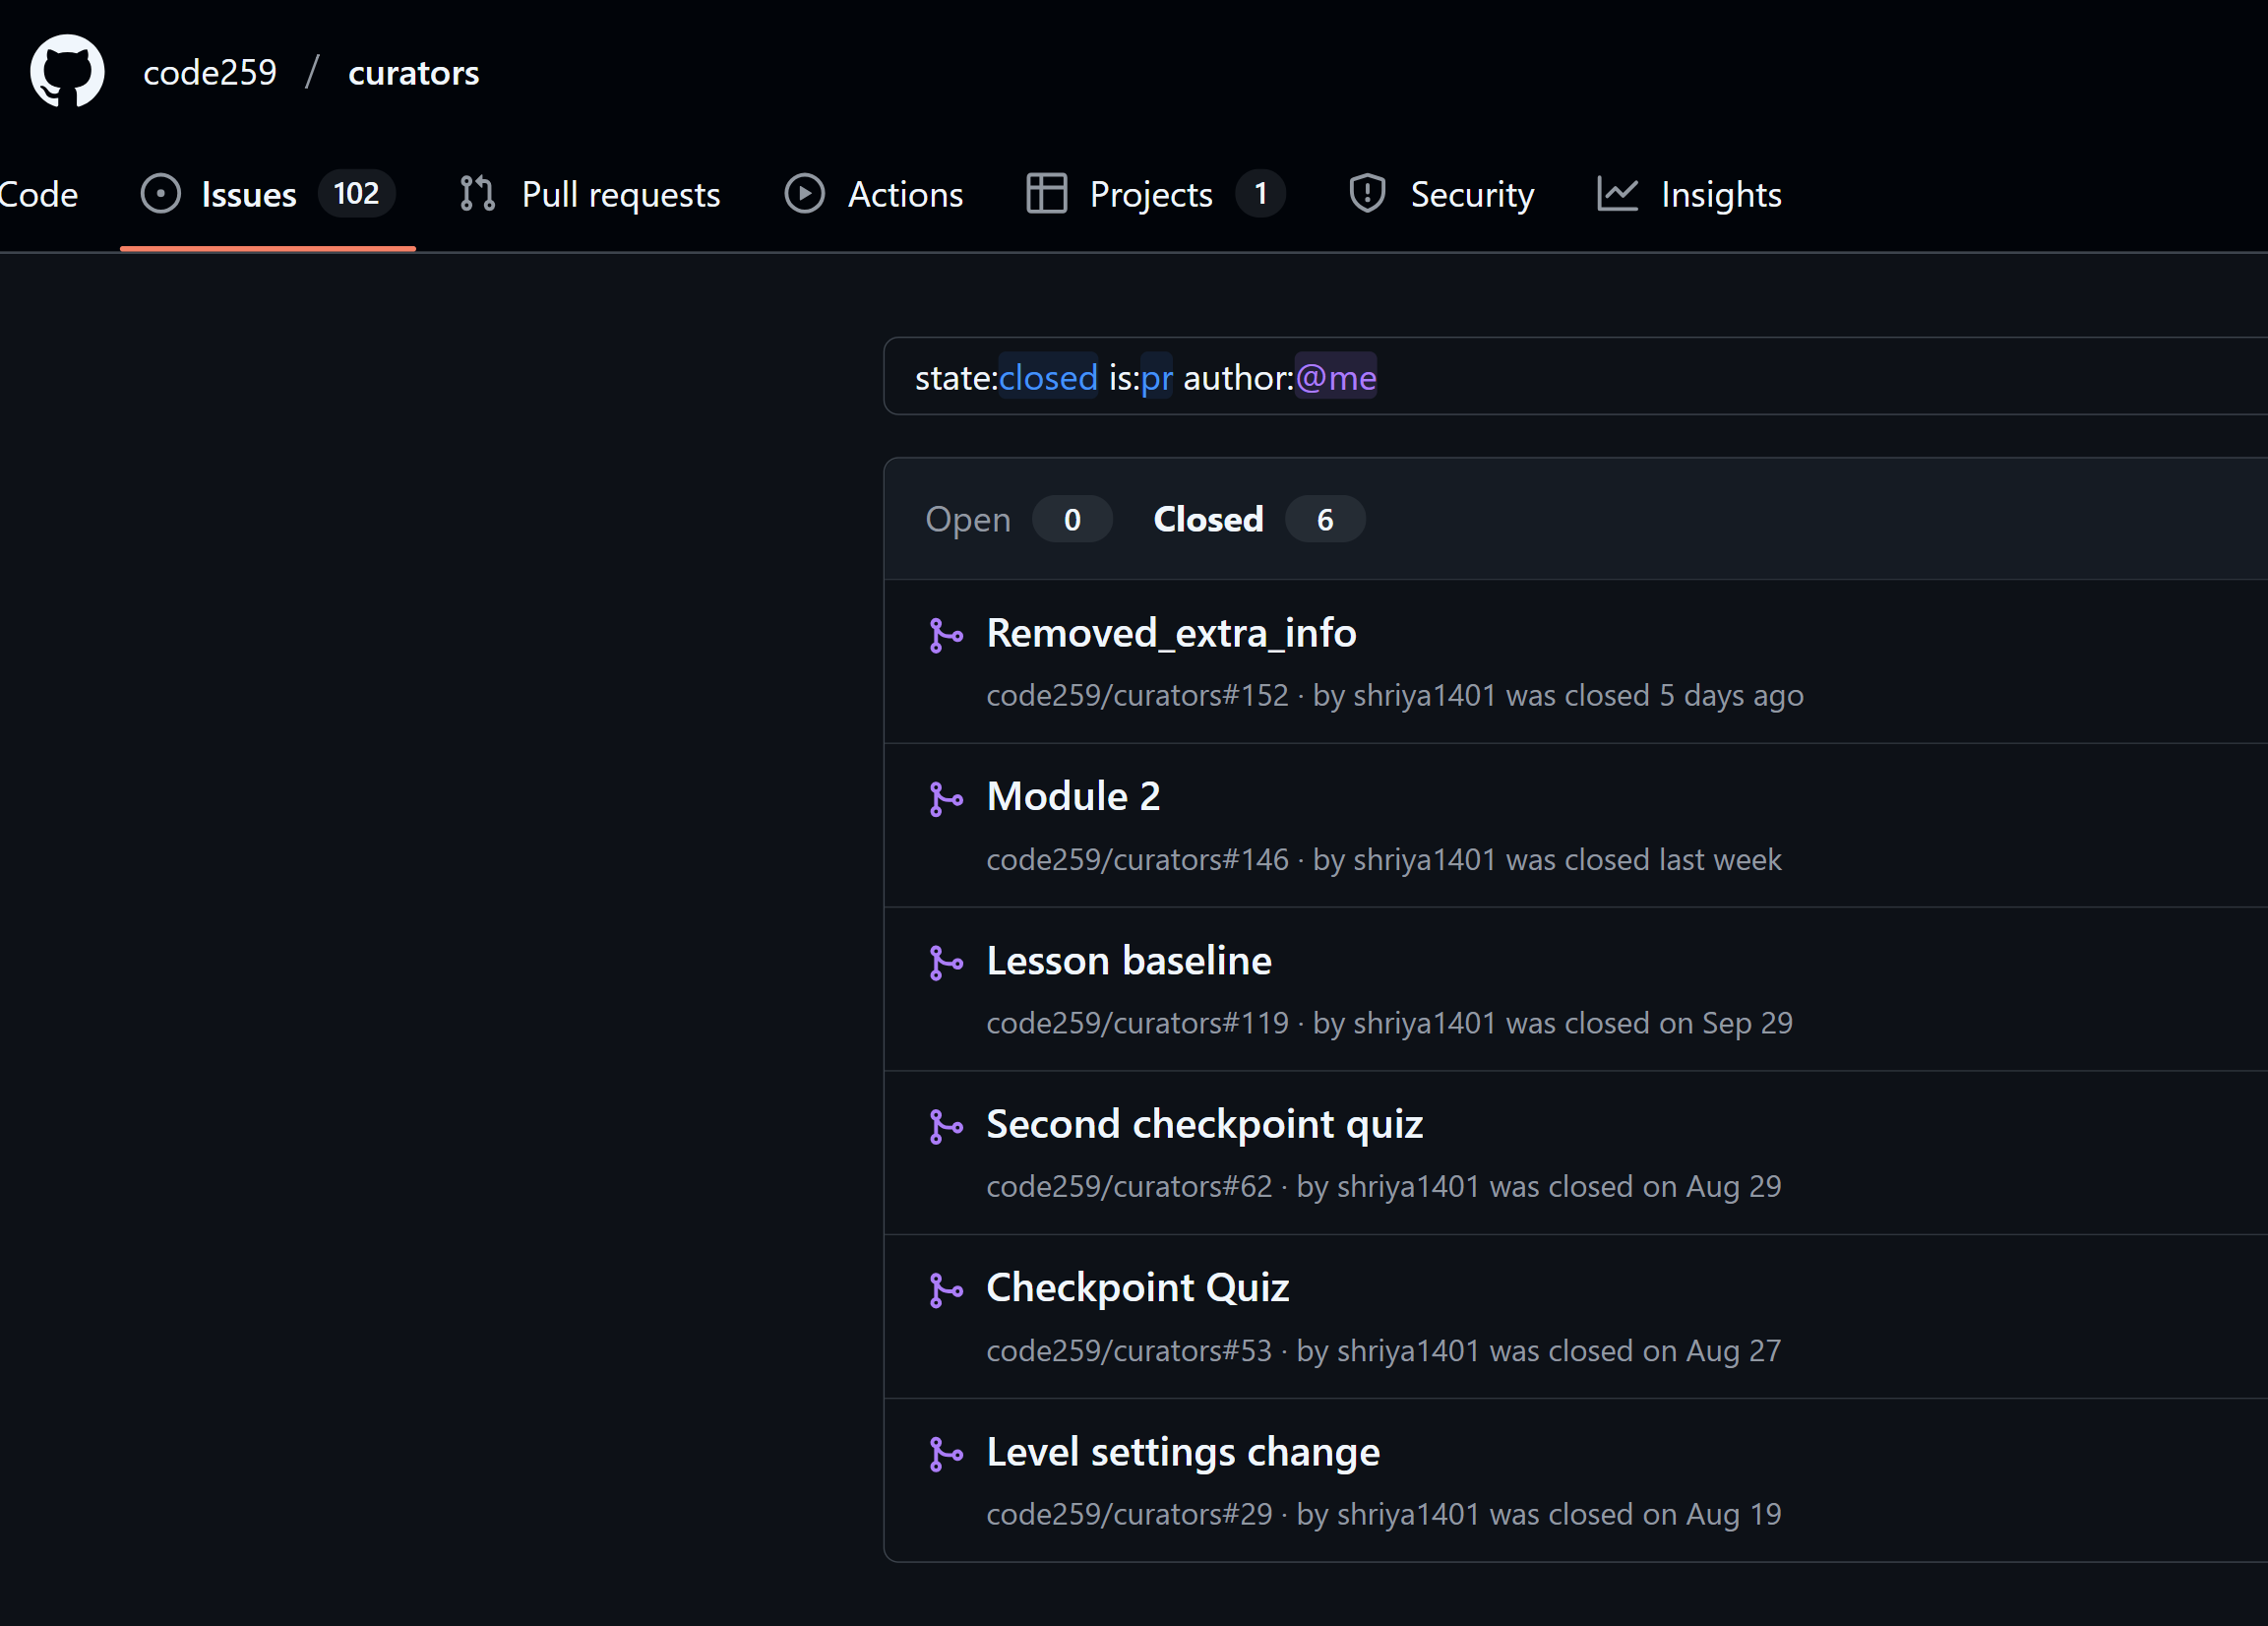Image resolution: width=2268 pixels, height=1626 pixels.
Task: Switch to the Code tab
Action: [x=38, y=193]
